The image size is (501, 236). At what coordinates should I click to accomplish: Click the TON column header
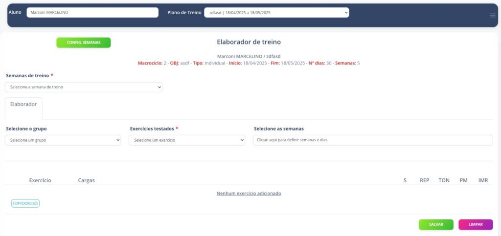pos(444,180)
